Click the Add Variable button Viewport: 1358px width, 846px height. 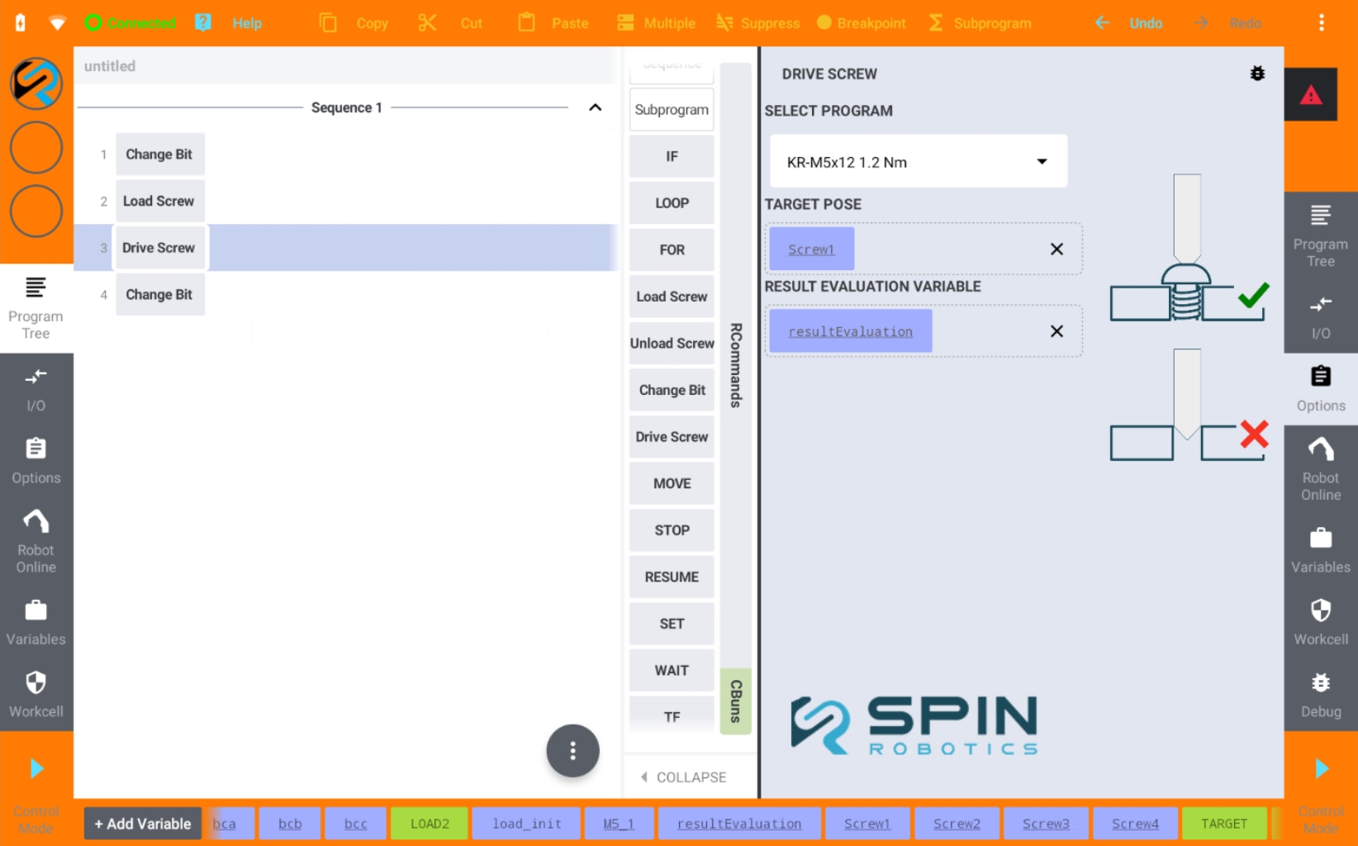[143, 824]
